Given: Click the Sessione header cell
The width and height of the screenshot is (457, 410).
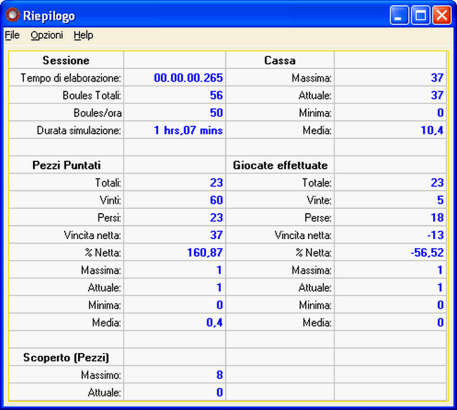Looking at the screenshot, I should (x=66, y=60).
